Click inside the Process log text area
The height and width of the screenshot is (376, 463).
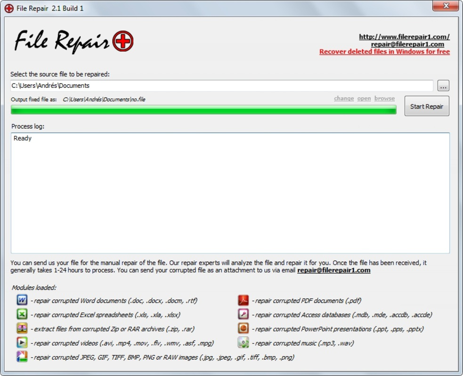[x=230, y=193]
